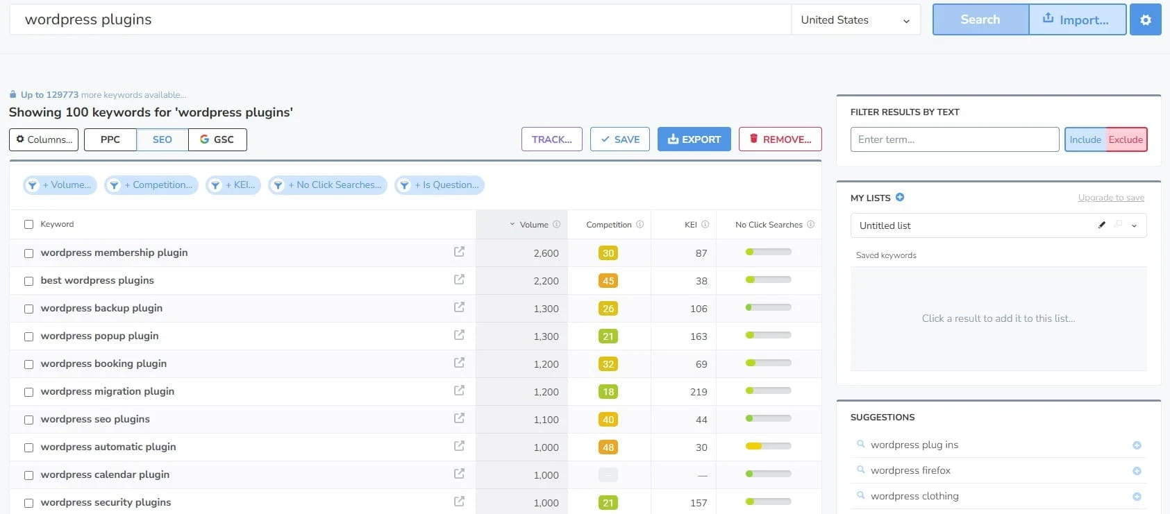This screenshot has height=514, width=1170.
Task: Click the Volume column info icon
Action: [x=556, y=225]
